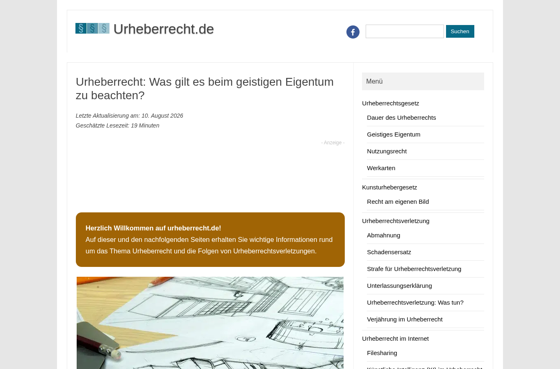Screen dimensions: 560x369
Task: Click the article headline about geistigen Eigentum
Action: click(x=205, y=89)
